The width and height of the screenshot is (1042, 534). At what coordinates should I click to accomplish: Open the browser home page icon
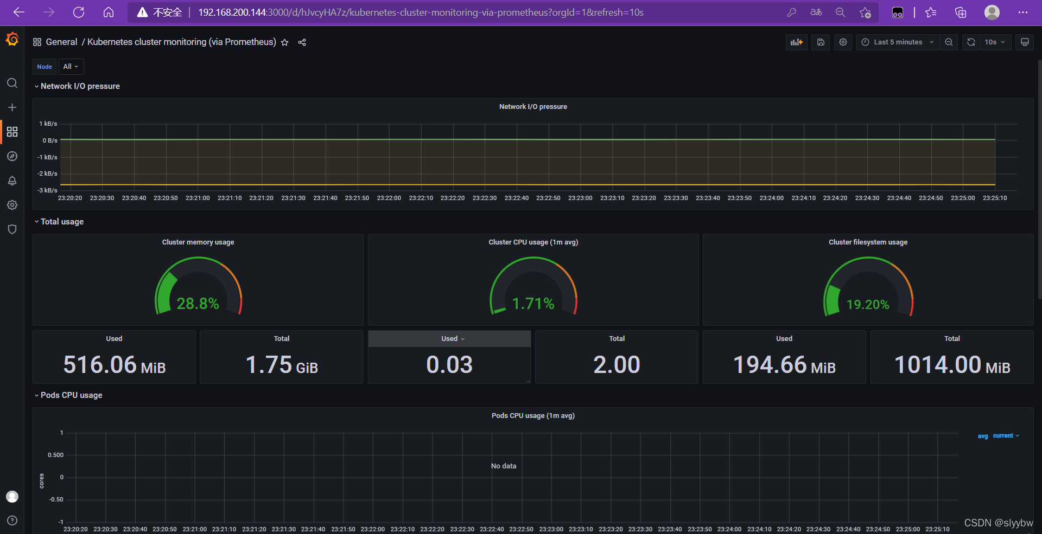click(x=109, y=12)
